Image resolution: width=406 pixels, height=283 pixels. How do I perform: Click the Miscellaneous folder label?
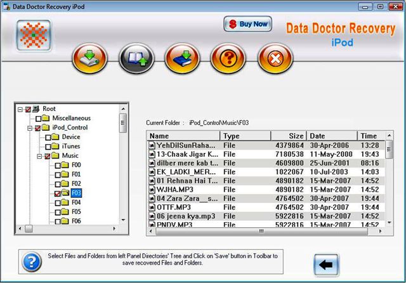pyautogui.click(x=72, y=118)
